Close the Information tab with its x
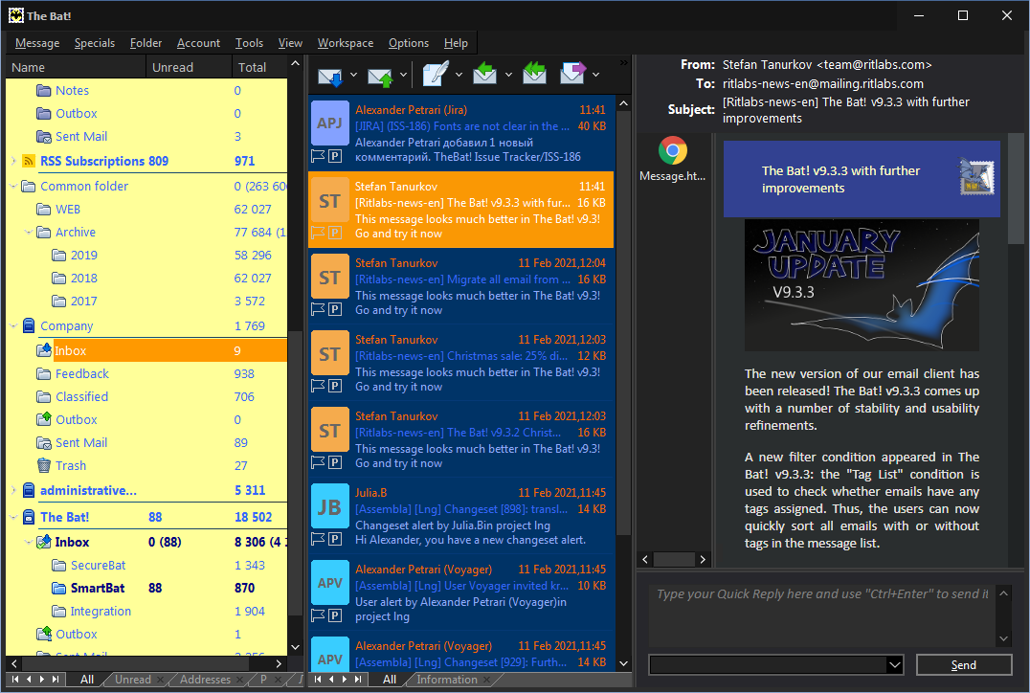This screenshot has height=693, width=1030. (486, 680)
